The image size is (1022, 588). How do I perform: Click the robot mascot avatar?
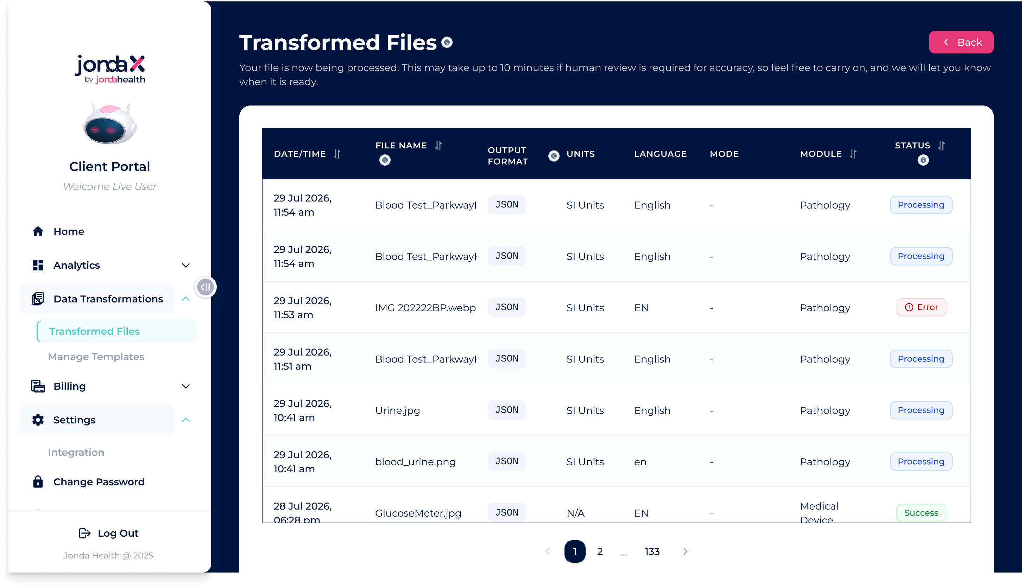point(110,123)
